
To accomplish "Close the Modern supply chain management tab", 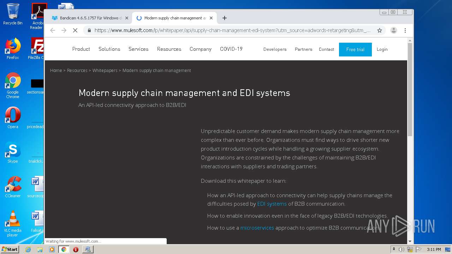I will tap(211, 18).
